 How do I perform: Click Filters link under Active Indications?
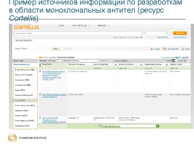[x=123, y=68]
